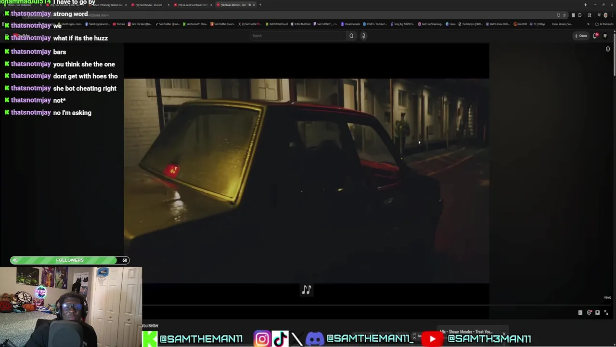Open Song Key & BPM bookmark
Viewport: 616px width, 347px height.
(x=402, y=24)
